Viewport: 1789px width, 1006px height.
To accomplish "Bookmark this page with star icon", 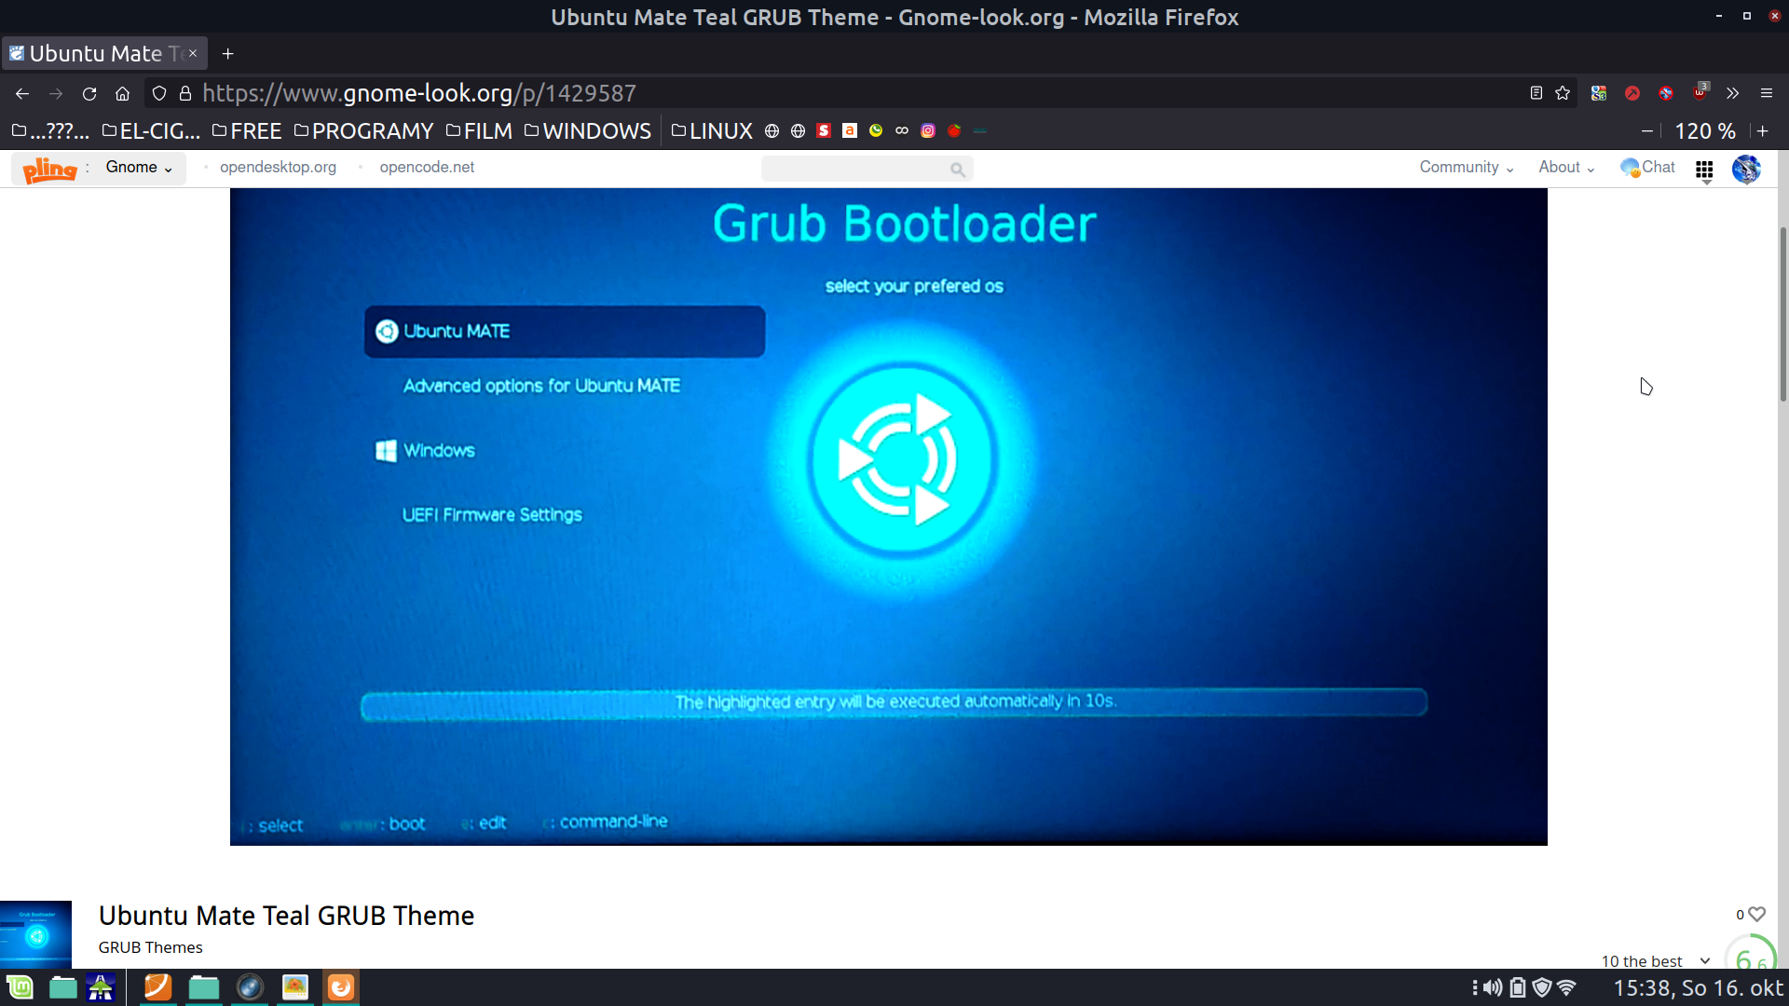I will coord(1563,93).
